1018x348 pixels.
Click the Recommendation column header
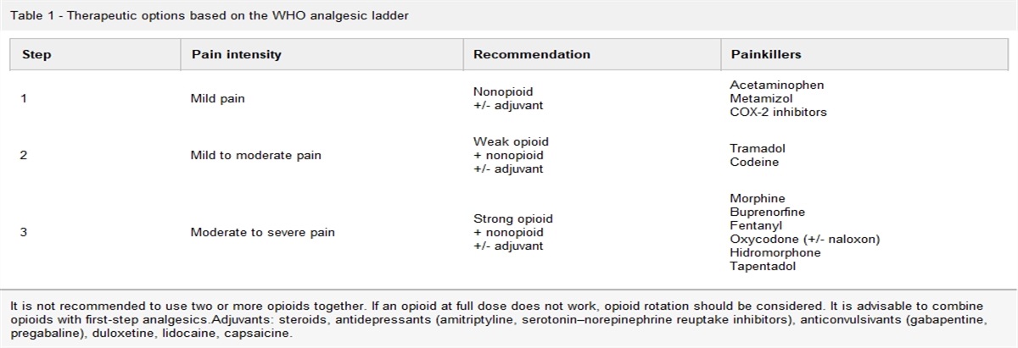click(x=531, y=54)
